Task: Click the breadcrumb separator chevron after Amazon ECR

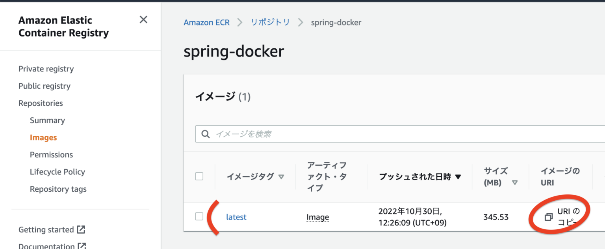Action: pos(239,22)
